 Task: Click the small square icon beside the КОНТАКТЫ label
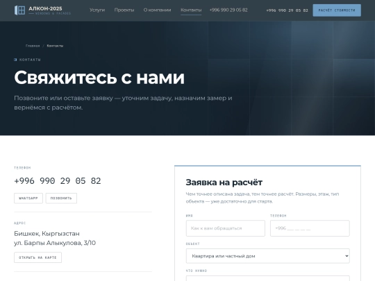click(x=15, y=60)
